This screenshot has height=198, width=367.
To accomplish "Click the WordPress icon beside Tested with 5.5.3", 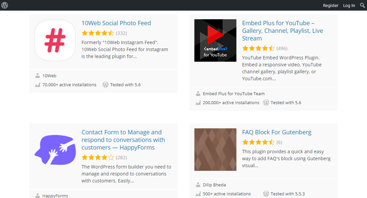I will click(x=266, y=194).
